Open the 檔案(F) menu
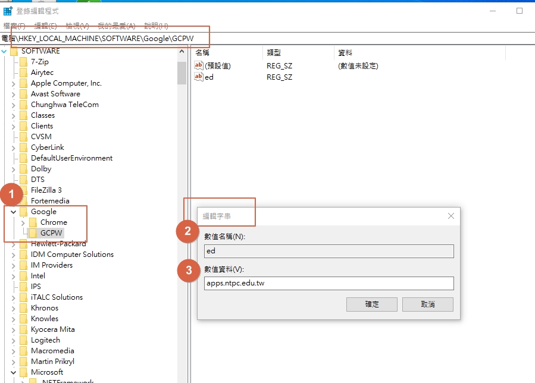 (x=14, y=26)
